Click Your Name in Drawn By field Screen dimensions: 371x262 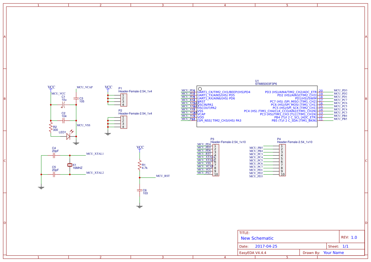tap(334, 253)
